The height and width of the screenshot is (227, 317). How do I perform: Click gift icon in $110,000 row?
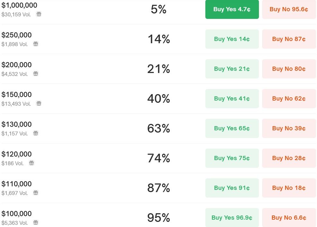pyautogui.click(x=36, y=193)
